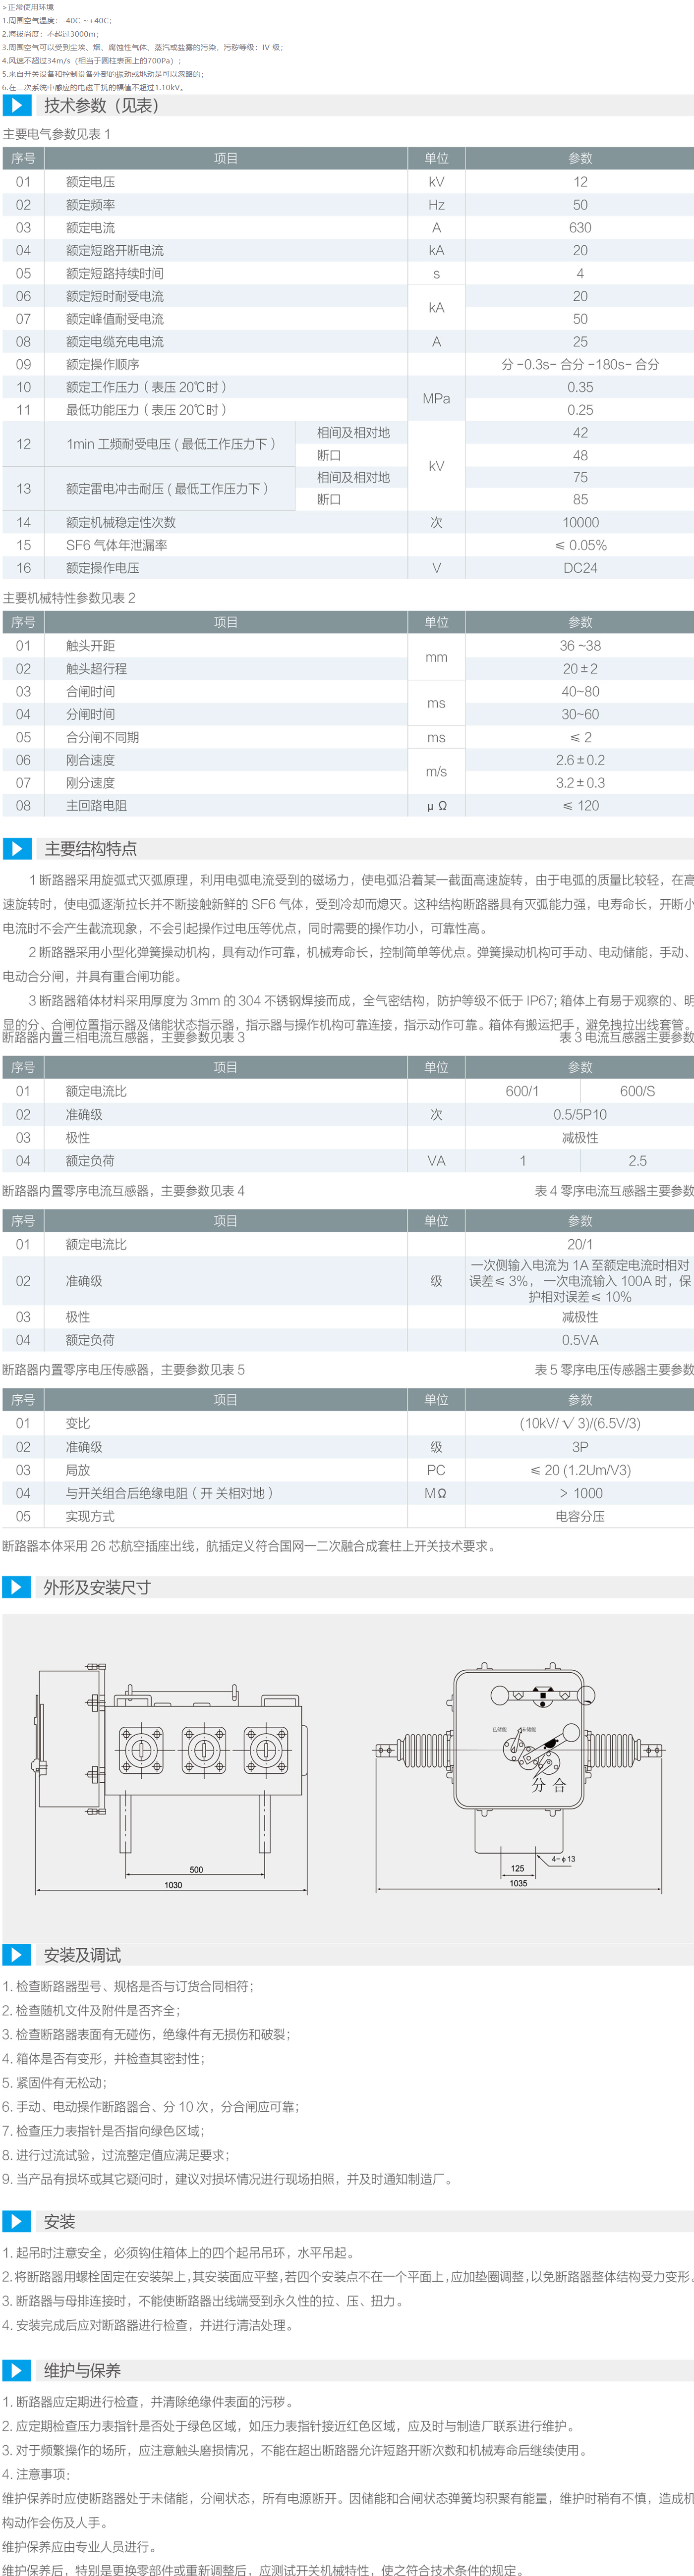Screen dimensions: 694x2576
Task: Click the 主要机械特性参数见表 2 caption
Action: (x=69, y=598)
